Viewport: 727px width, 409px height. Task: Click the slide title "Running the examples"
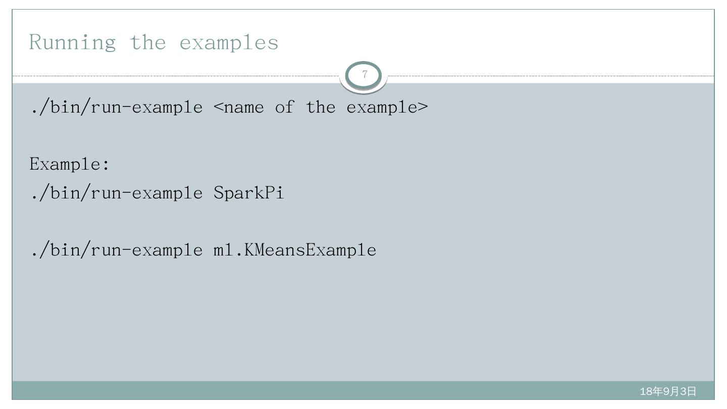pos(153,42)
